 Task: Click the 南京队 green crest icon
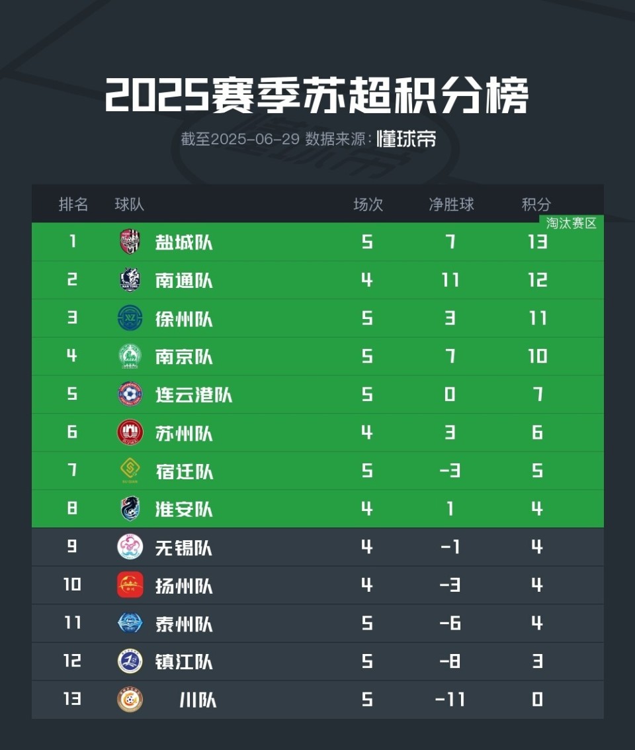(x=130, y=356)
